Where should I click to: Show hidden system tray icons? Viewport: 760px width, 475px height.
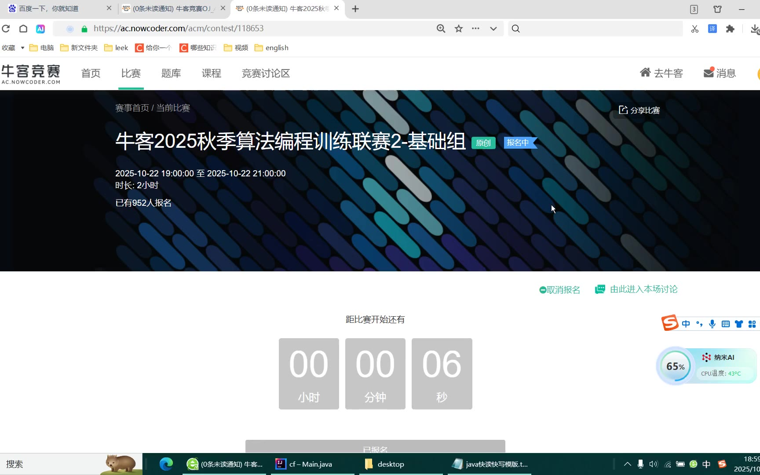(x=628, y=464)
